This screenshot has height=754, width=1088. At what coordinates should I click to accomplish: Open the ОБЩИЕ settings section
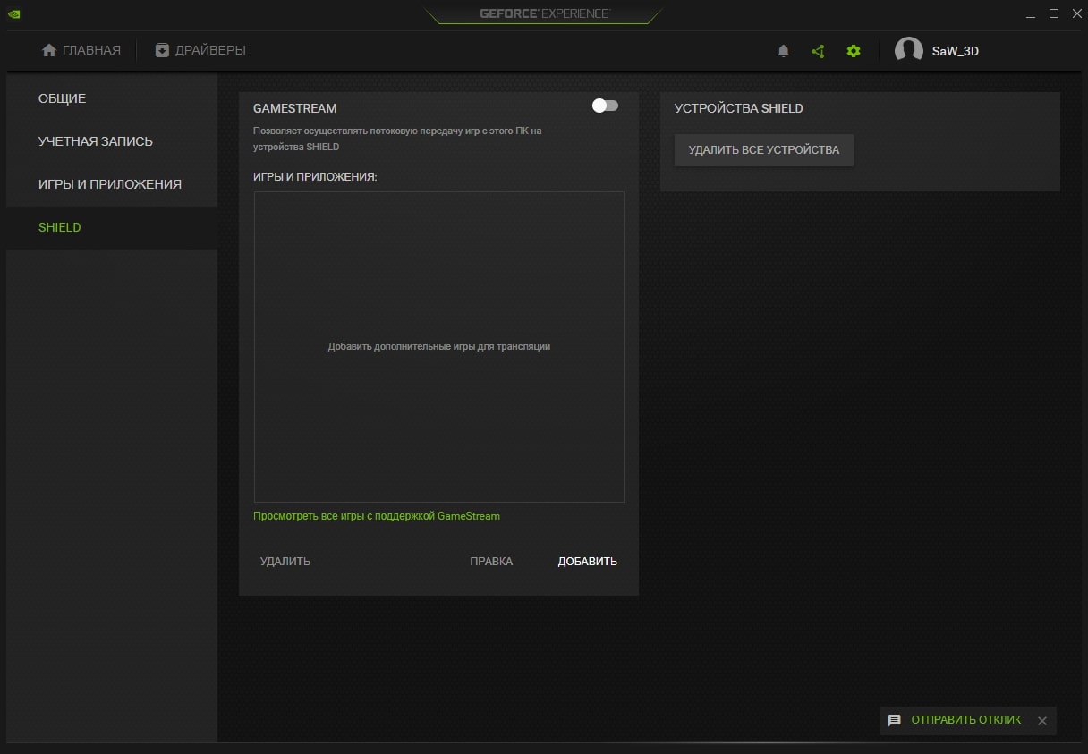pos(112,98)
